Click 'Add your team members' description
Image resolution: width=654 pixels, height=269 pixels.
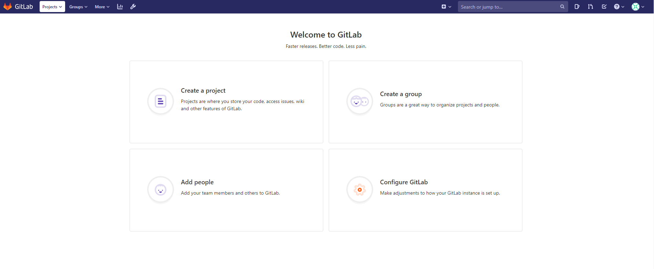(230, 193)
